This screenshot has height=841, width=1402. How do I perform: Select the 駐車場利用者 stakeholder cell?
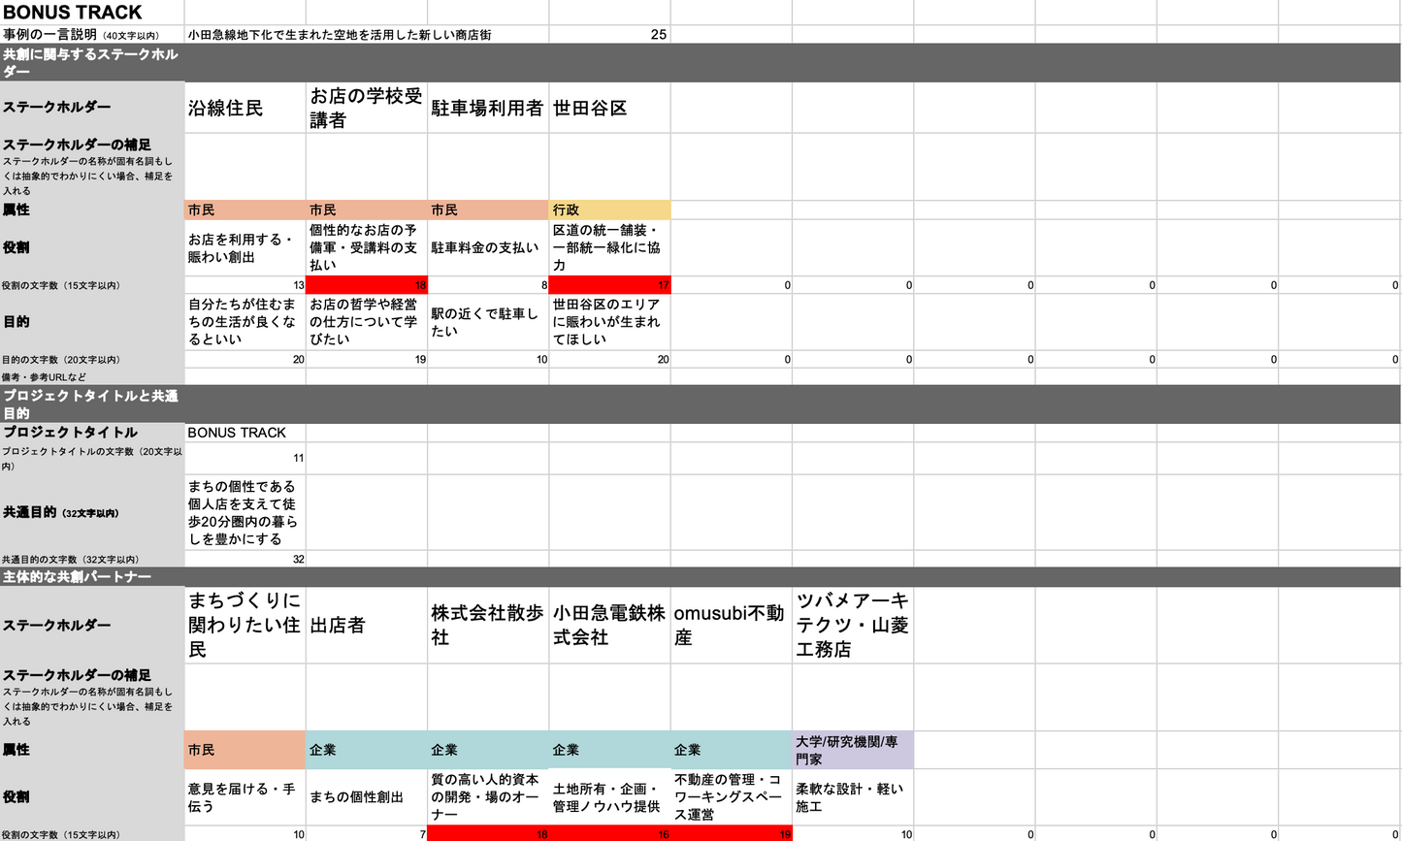coord(487,108)
